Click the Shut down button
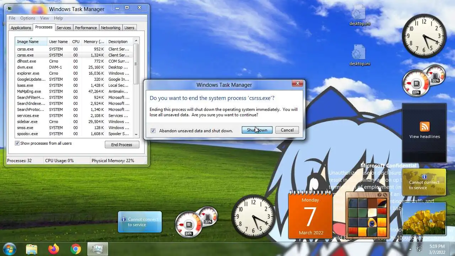455x256 pixels. pos(257,130)
